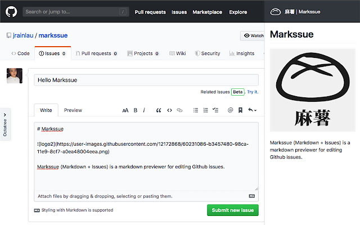
Task: Click the Issues tab counter 0
Action: 64,53
